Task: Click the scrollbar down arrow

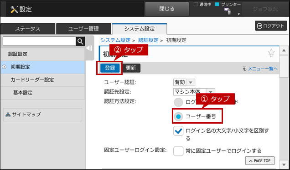Action: point(284,164)
